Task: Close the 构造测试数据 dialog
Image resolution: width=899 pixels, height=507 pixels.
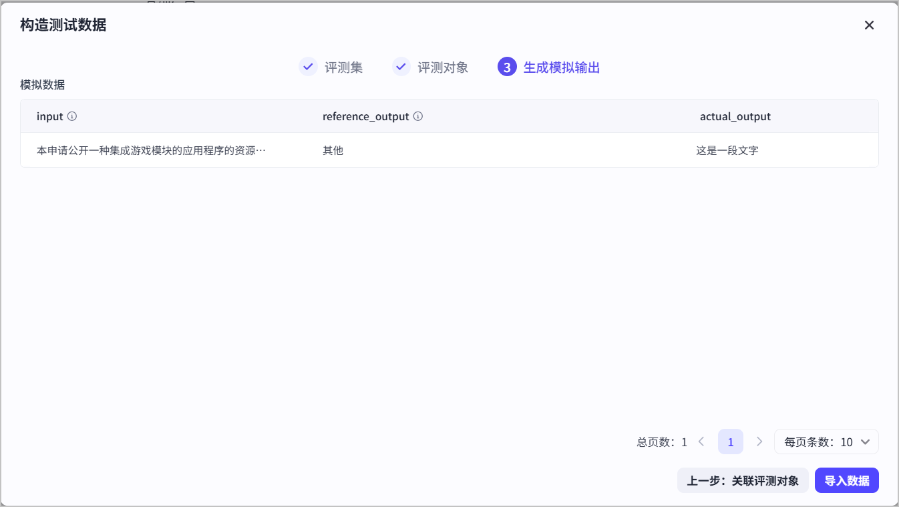Action: tap(869, 25)
